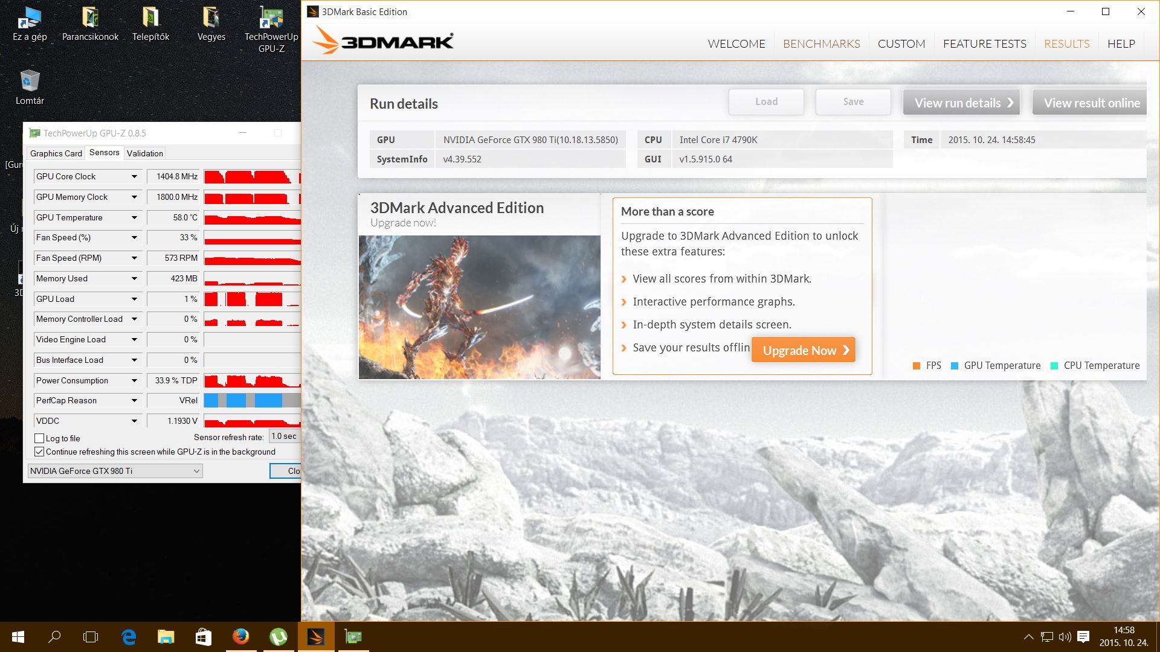
Task: Open the NVIDIA GeForce GTX 980 Ti selector
Action: pyautogui.click(x=115, y=471)
